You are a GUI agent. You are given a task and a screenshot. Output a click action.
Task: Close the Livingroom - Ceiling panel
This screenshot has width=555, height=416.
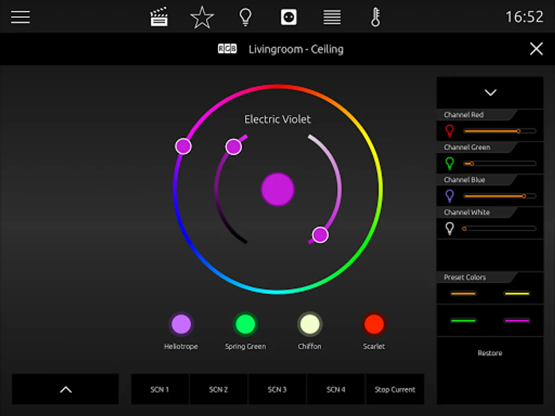point(536,49)
